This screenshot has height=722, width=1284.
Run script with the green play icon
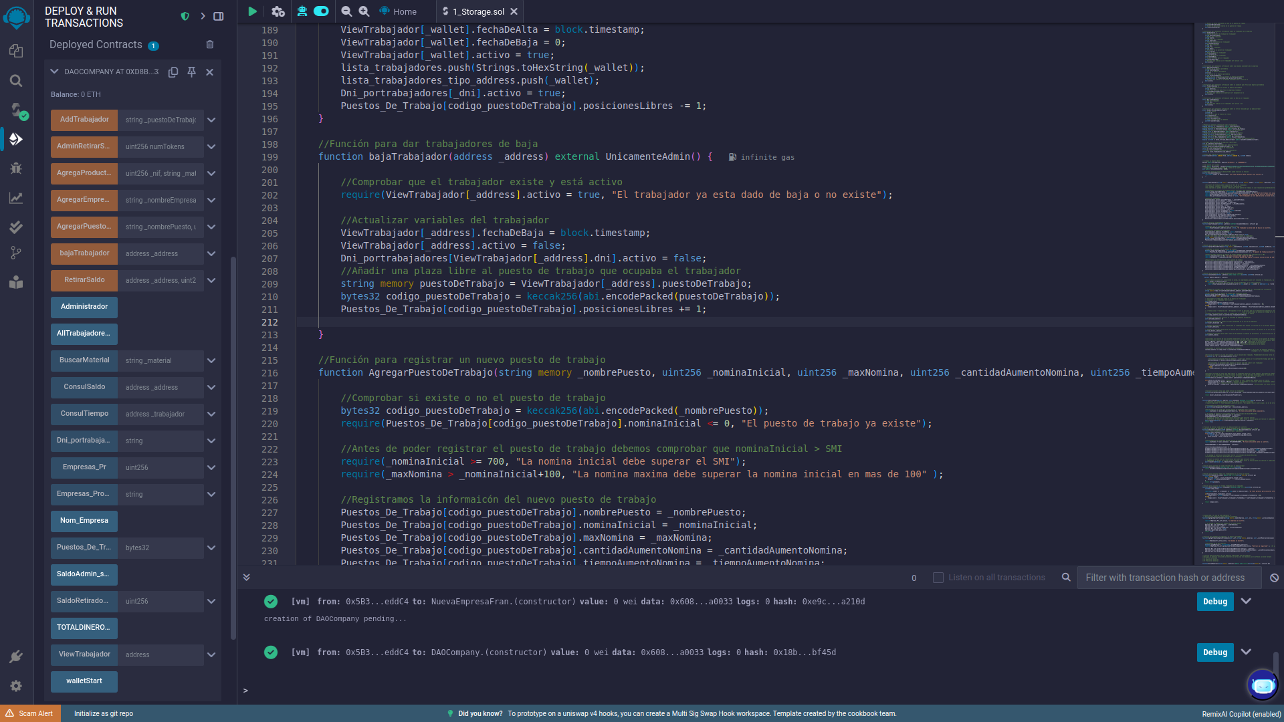pyautogui.click(x=252, y=11)
